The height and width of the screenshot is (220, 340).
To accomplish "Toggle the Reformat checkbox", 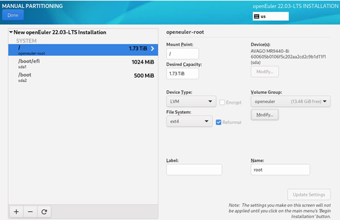I will [x=218, y=122].
